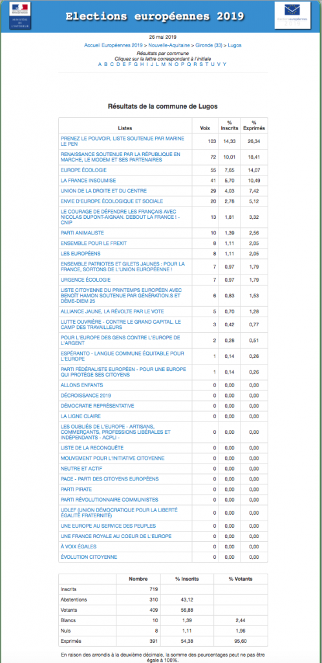Click the Inscrits count 719
The height and width of the screenshot is (663, 322).
tap(154, 589)
